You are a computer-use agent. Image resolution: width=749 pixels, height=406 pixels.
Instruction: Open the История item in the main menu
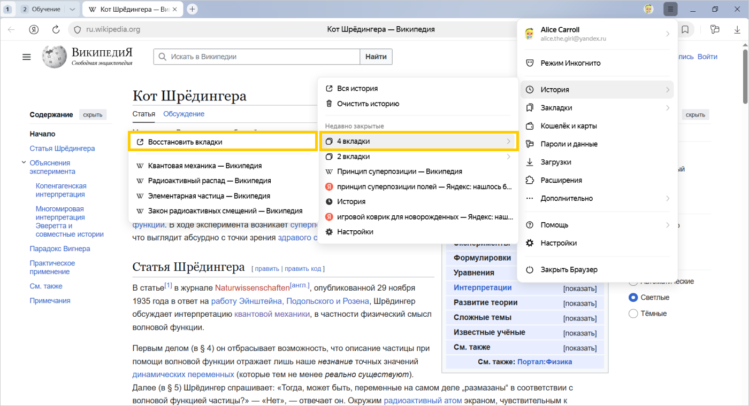point(597,90)
